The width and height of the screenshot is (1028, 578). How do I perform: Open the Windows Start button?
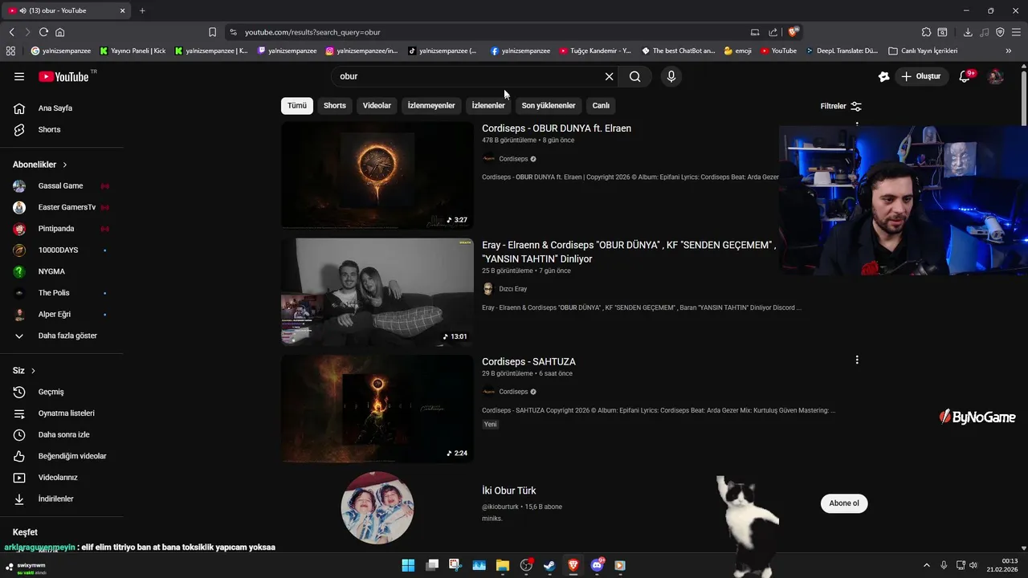(x=408, y=565)
